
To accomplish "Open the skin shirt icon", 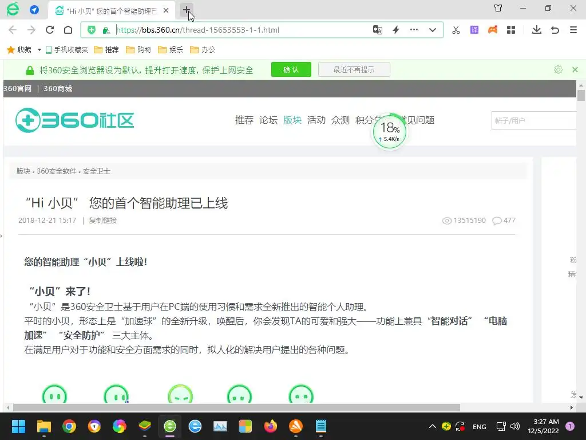I will coord(498,8).
